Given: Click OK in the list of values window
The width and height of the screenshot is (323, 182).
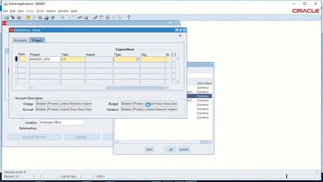Looking at the screenshot, I should click(x=171, y=150).
